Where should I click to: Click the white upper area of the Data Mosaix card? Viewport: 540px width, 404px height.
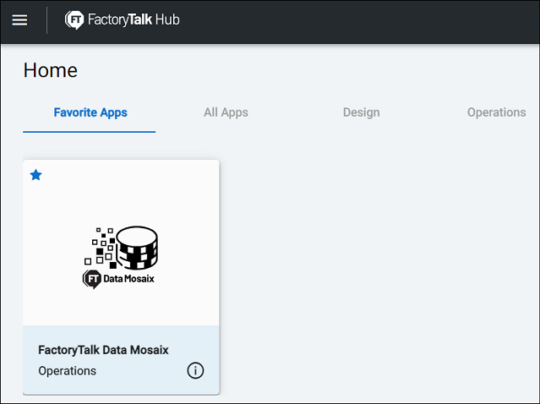point(121,199)
